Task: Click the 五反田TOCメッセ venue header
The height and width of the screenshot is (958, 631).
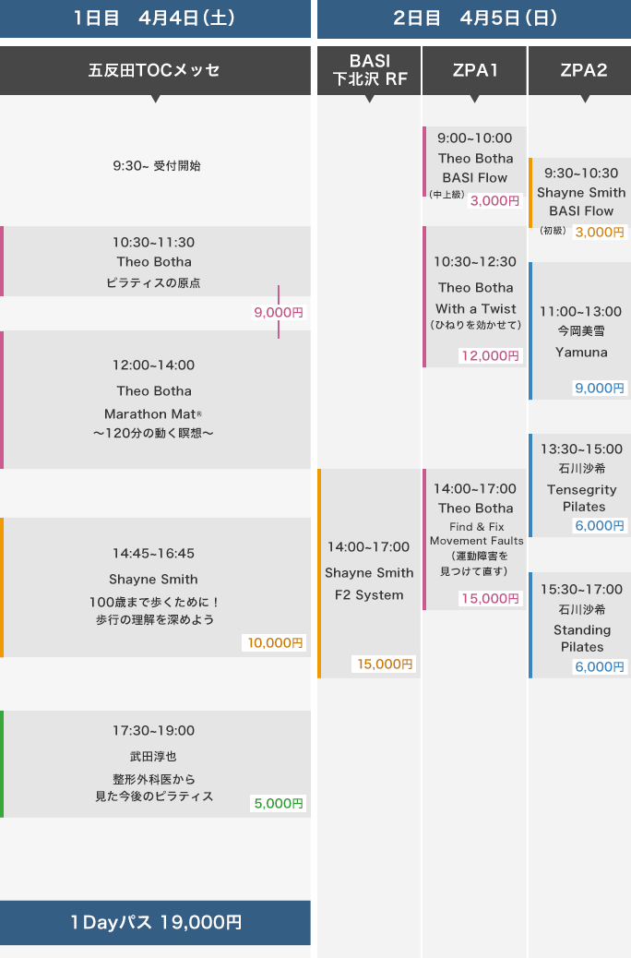Action: pos(155,70)
